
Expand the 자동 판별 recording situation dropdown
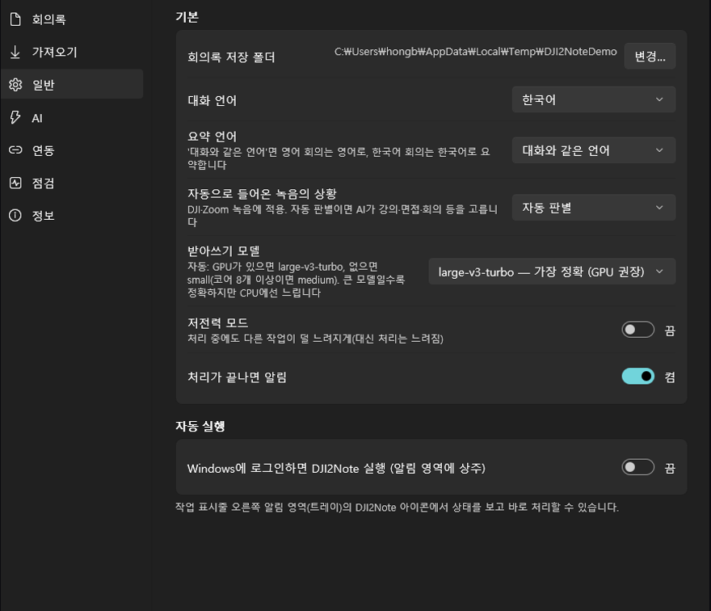[x=594, y=208]
